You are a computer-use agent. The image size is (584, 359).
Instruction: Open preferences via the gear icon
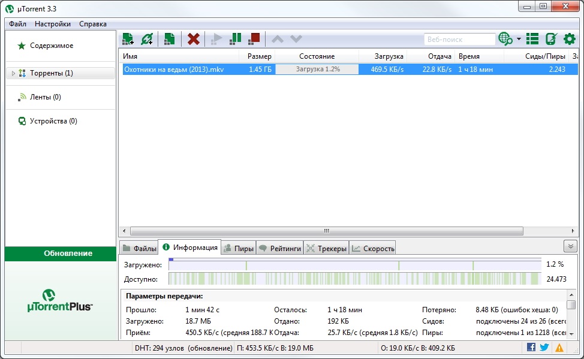(569, 39)
